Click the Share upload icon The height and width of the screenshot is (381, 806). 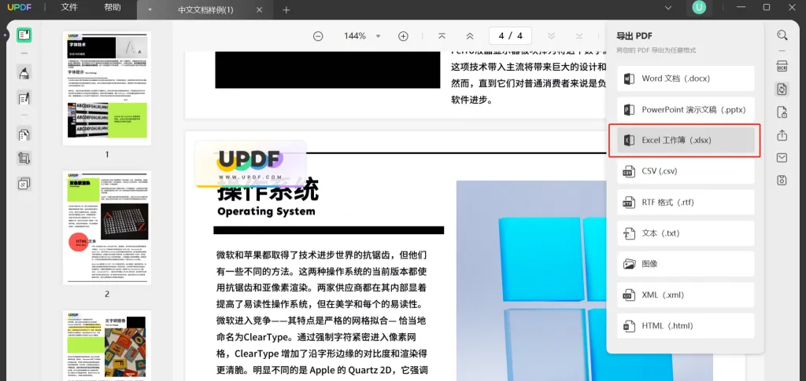tap(782, 135)
